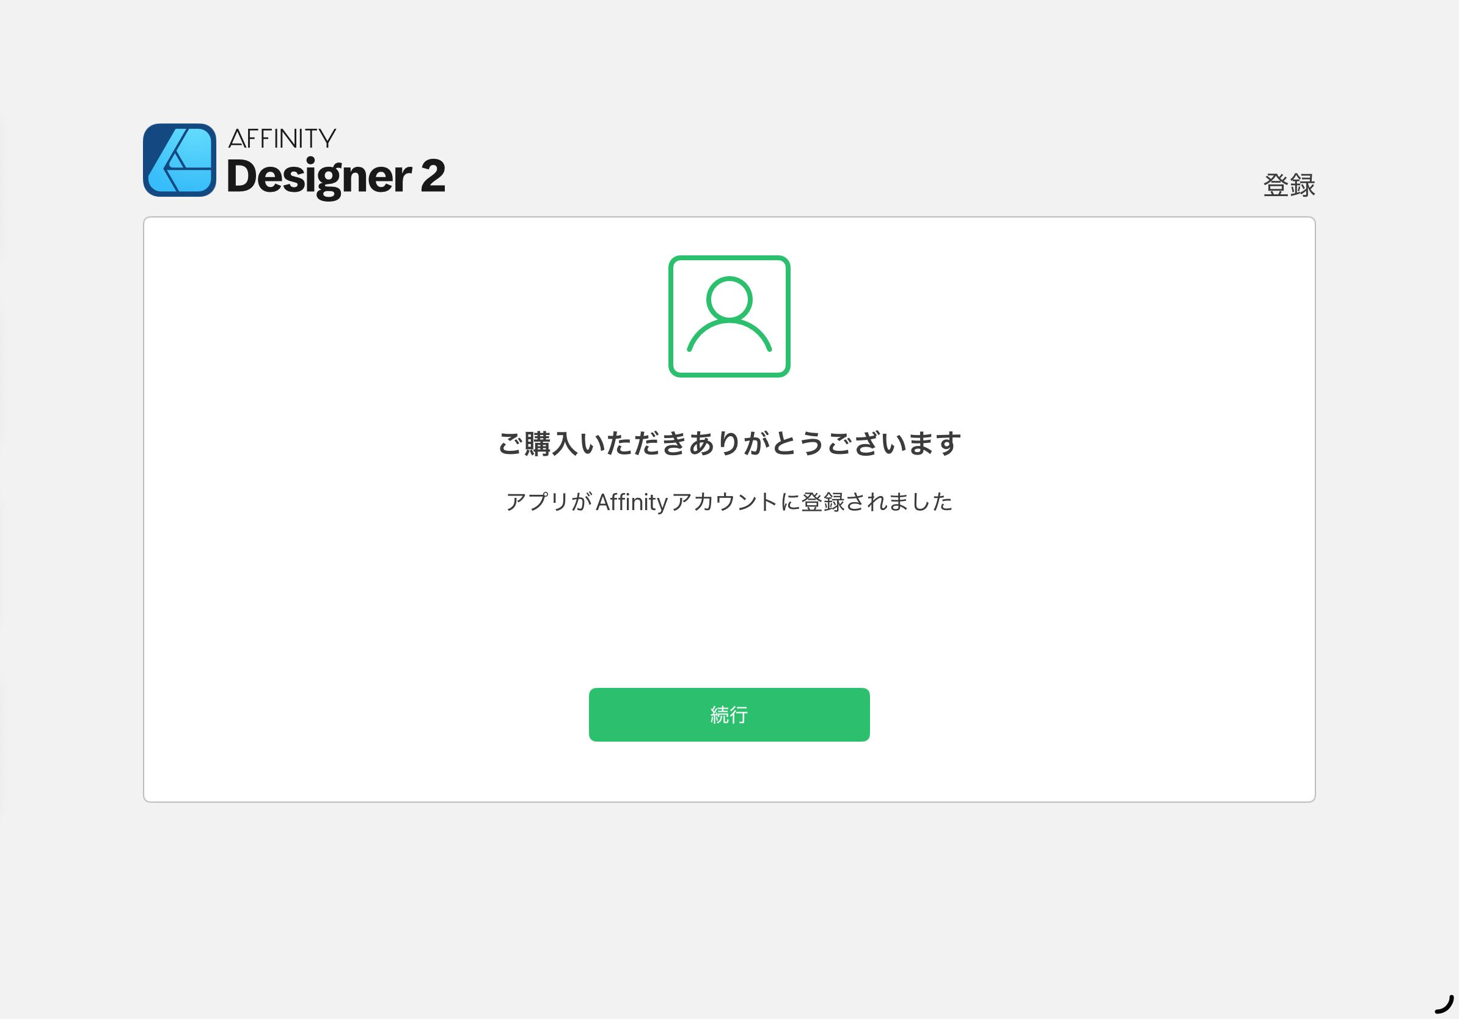Click empty white space below registration message

point(729,597)
